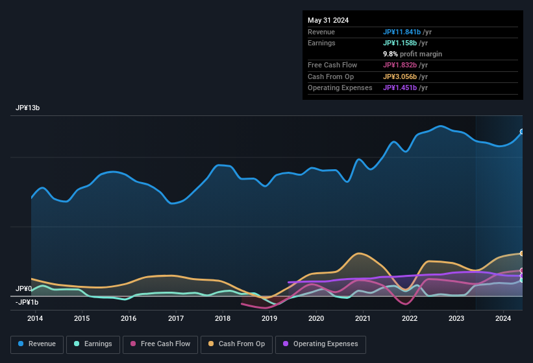Click the JP¥1.451b operating expenses value
The image size is (533, 363).
tap(400, 88)
